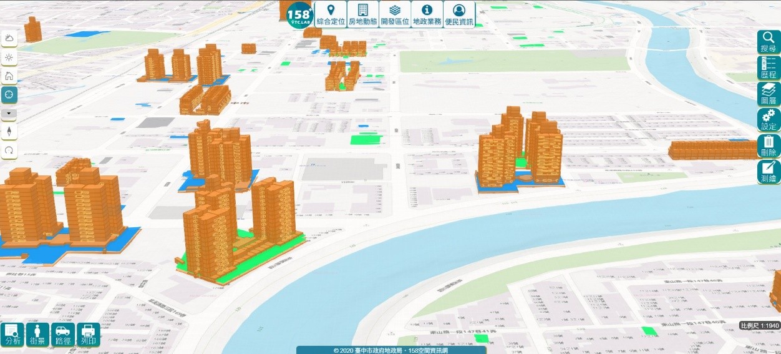
Task: Click the 158 TC.LAB logo
Action: point(299,14)
